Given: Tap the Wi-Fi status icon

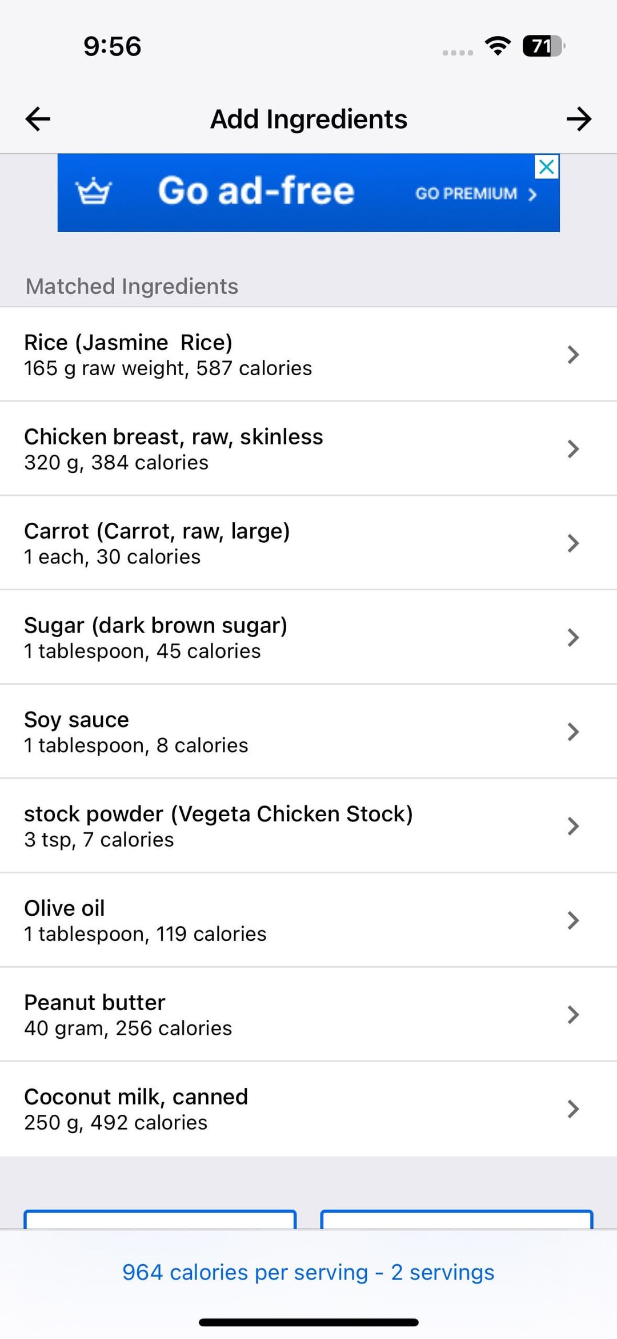Looking at the screenshot, I should click(498, 46).
